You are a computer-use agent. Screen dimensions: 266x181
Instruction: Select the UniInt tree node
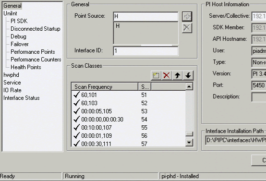point(10,13)
